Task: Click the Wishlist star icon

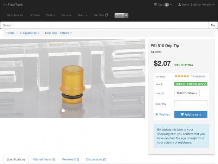Action: point(157,114)
